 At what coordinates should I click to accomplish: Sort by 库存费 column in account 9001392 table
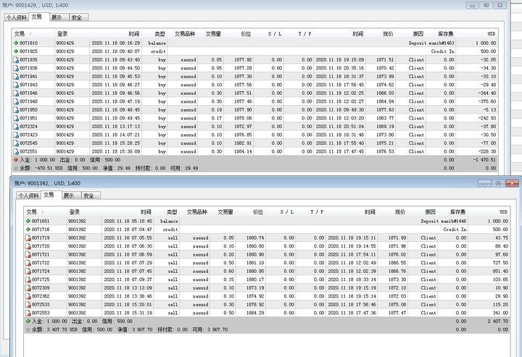coord(457,211)
